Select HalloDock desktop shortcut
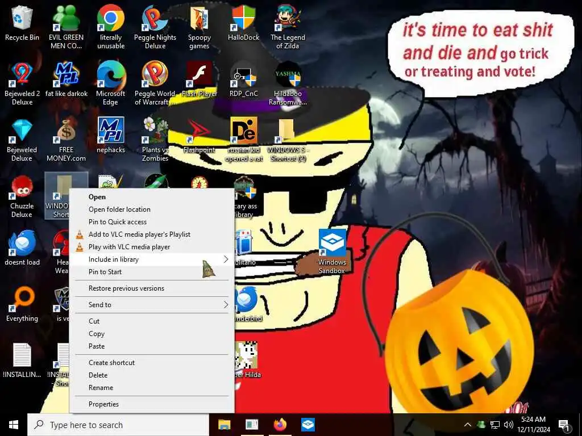582x436 pixels. pos(243,23)
